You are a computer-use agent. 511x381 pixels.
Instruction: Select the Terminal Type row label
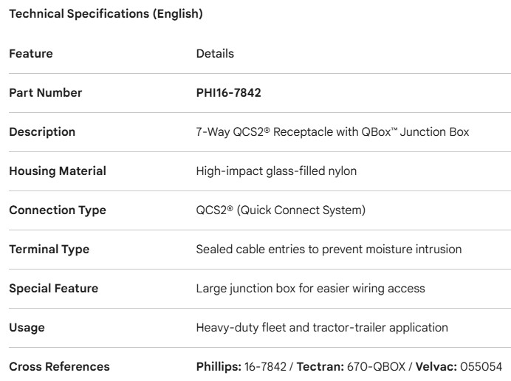[x=49, y=250]
